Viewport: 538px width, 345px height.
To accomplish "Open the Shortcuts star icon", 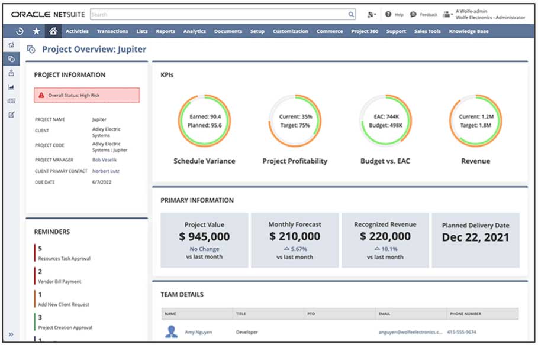I will pyautogui.click(x=36, y=31).
